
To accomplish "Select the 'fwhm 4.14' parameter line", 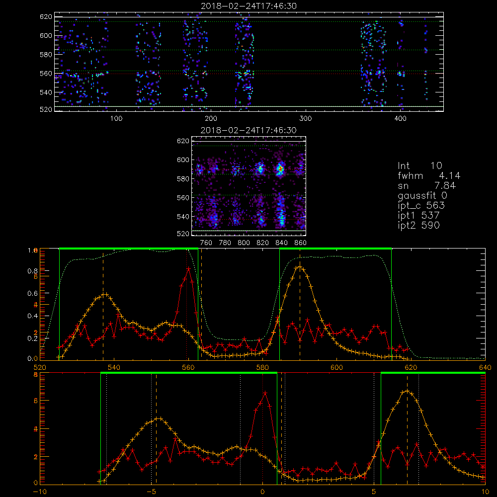I will 429,175.
